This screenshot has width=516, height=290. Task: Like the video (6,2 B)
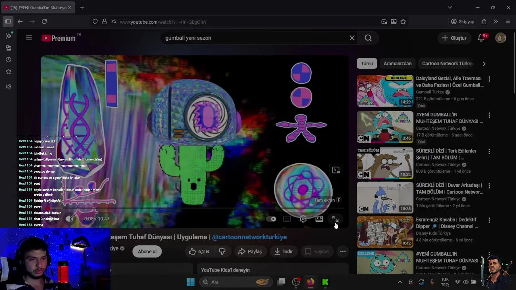[x=199, y=251]
